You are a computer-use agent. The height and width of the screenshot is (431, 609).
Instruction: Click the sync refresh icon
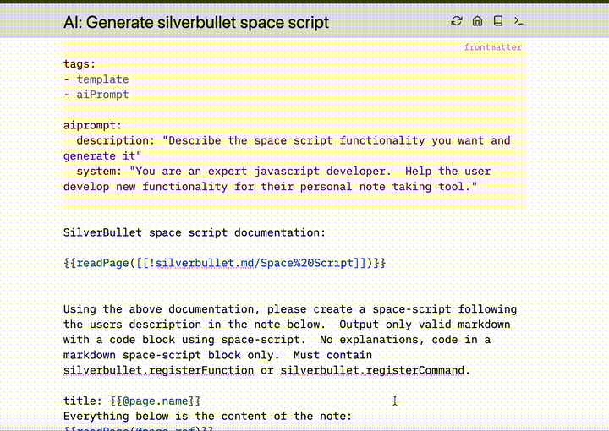[457, 21]
